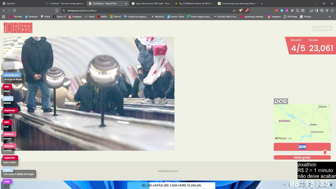Close the TimeGuessr Round Four tab
Viewport: 336px width, 189px height.
pyautogui.click(x=126, y=3)
